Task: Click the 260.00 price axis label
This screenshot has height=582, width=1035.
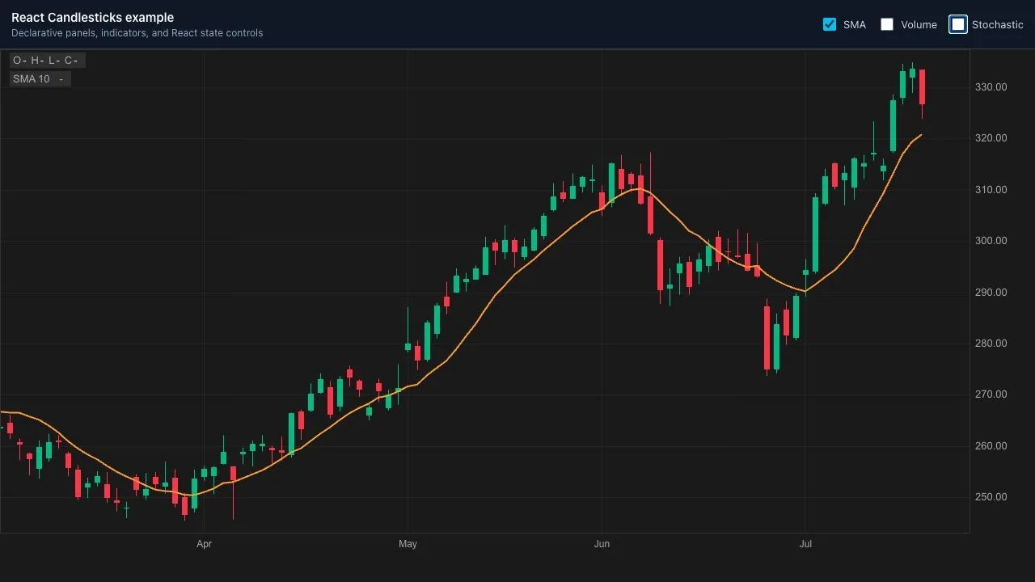Action: click(x=991, y=446)
